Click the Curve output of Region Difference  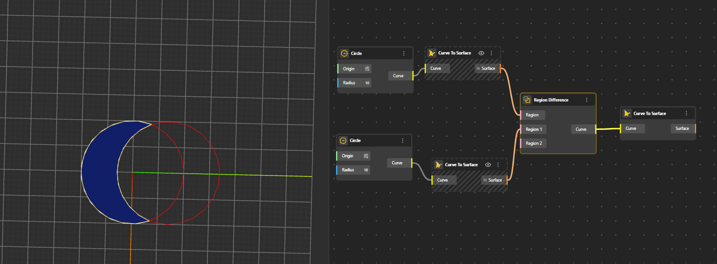[x=583, y=129]
